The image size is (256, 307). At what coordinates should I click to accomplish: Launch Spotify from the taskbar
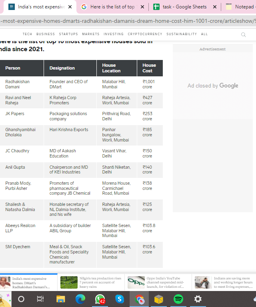(178, 299)
